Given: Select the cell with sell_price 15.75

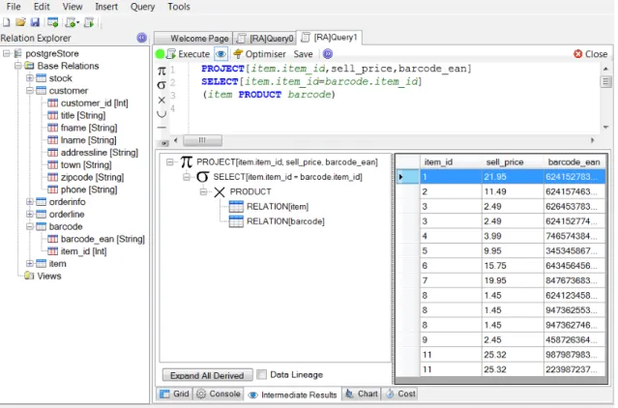Looking at the screenshot, I should tap(513, 266).
